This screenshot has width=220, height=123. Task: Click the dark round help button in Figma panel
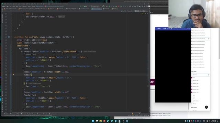(x=206, y=107)
